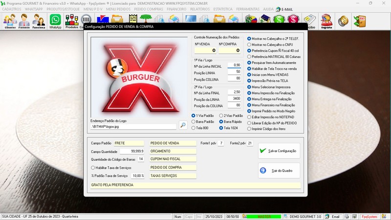
Task: Select Mostrar no Cabeçalho o CNPJ
Action: click(270, 44)
